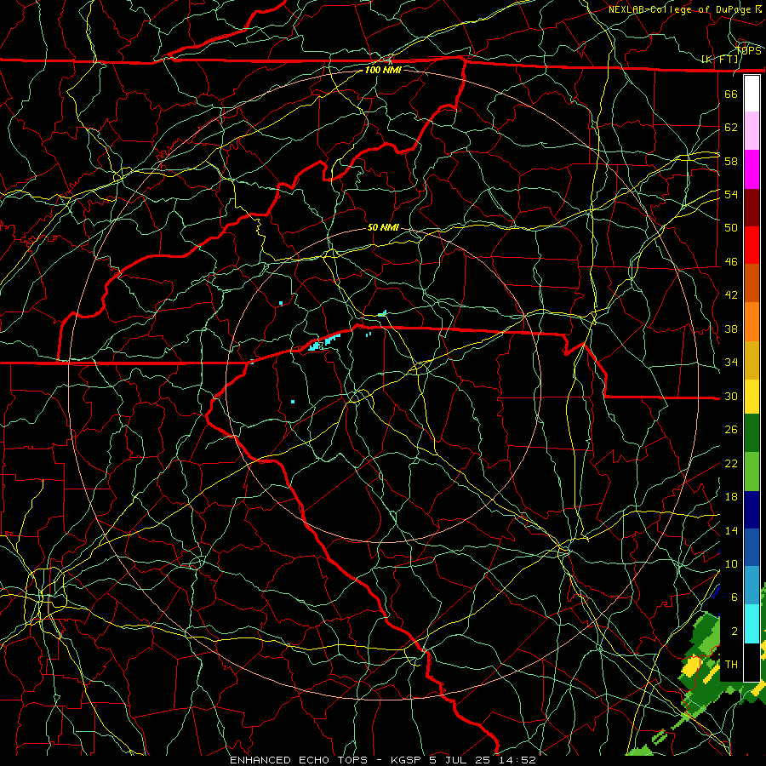Viewport: 766px width, 766px height.
Task: Click the NEXLAB-College of DuPage label
Action: click(679, 9)
